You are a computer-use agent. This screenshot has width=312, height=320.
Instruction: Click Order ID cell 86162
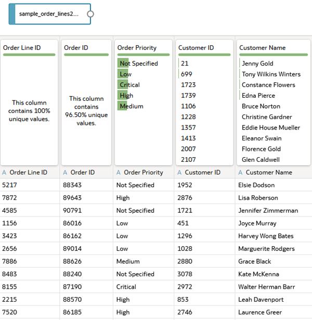(86, 236)
